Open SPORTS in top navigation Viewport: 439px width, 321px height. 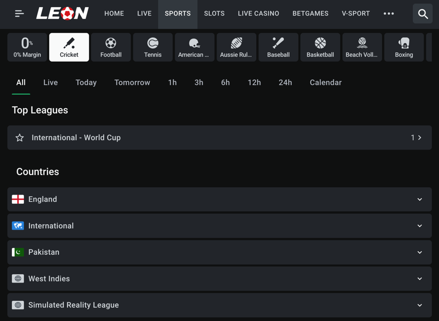(178, 14)
